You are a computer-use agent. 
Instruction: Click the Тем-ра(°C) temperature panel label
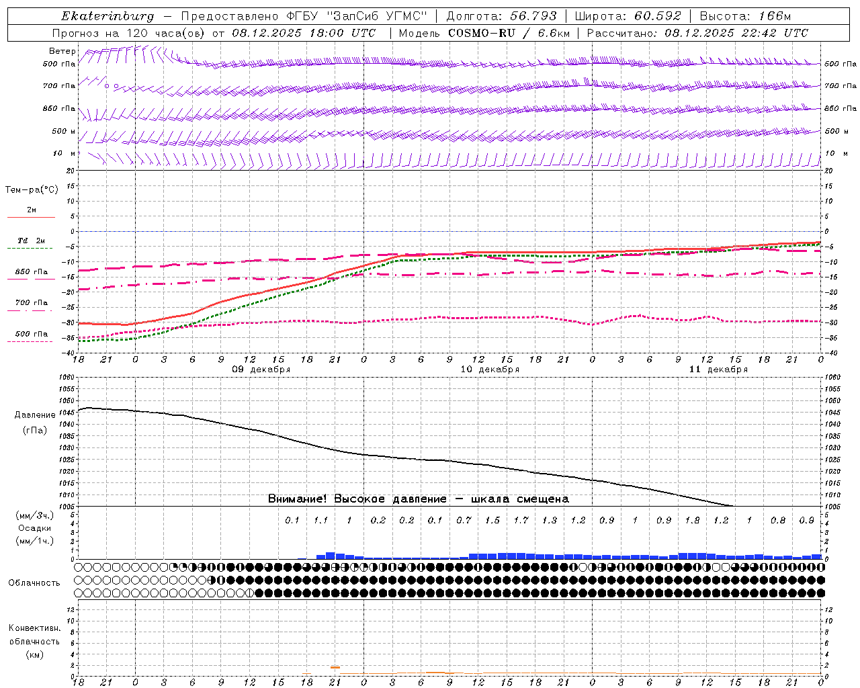tap(32, 190)
